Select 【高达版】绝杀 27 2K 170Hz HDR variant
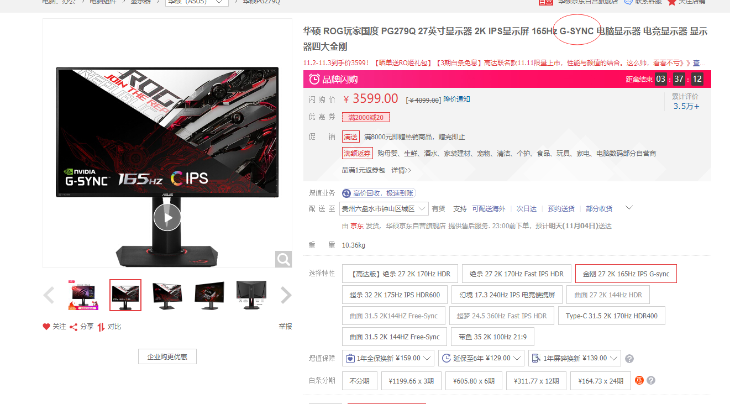Viewport: 730px width, 404px height. (400, 274)
